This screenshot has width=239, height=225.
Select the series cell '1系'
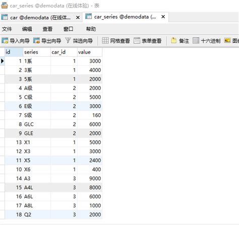click(x=37, y=61)
